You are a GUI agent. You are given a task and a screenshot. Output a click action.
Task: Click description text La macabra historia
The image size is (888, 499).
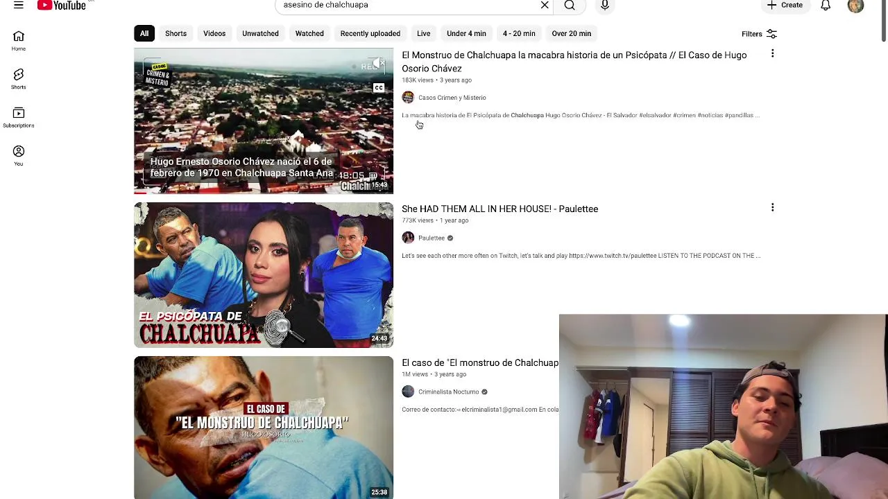click(x=581, y=116)
